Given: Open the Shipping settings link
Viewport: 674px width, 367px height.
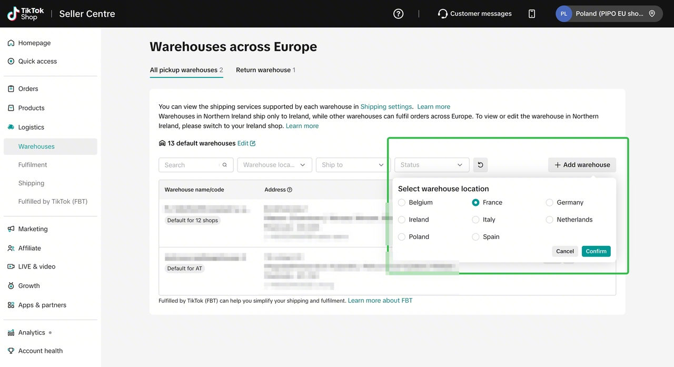Looking at the screenshot, I should click(386, 106).
